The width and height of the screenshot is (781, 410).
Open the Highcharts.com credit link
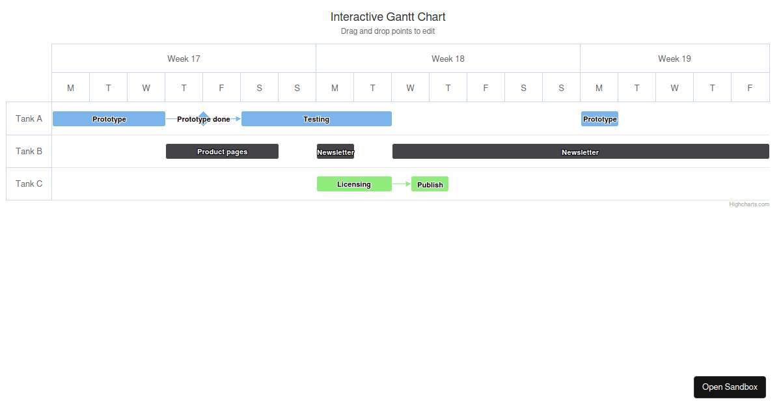click(x=748, y=204)
